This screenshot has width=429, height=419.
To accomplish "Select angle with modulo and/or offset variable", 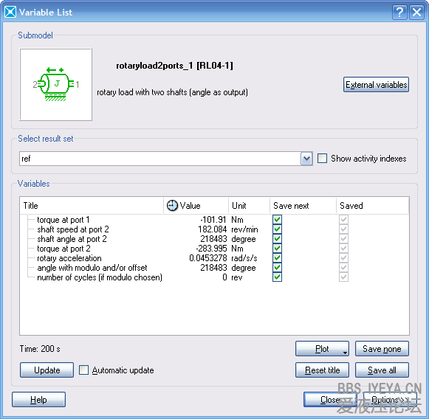I will coord(92,268).
